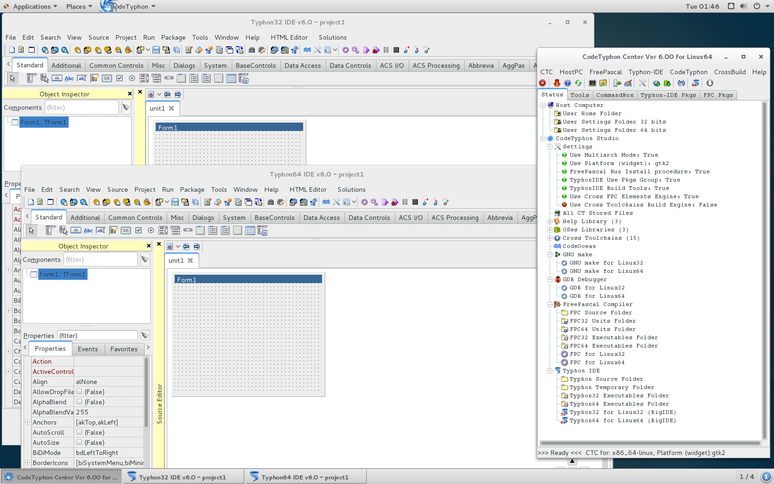This screenshot has height=484, width=774.
Task: Click the Properties filter field
Action: [x=97, y=336]
